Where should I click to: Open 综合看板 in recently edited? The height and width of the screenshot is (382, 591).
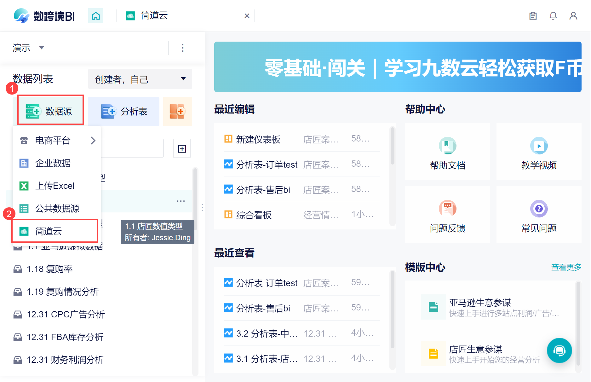pos(301,215)
